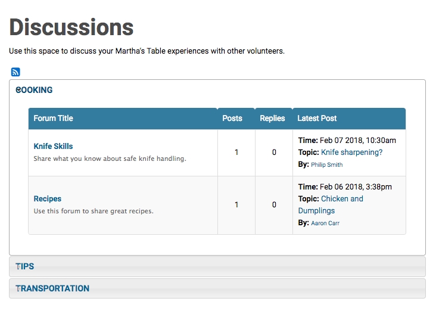Image resolution: width=436 pixels, height=320 pixels.
Task: Click the Discussions page heading
Action: [71, 27]
